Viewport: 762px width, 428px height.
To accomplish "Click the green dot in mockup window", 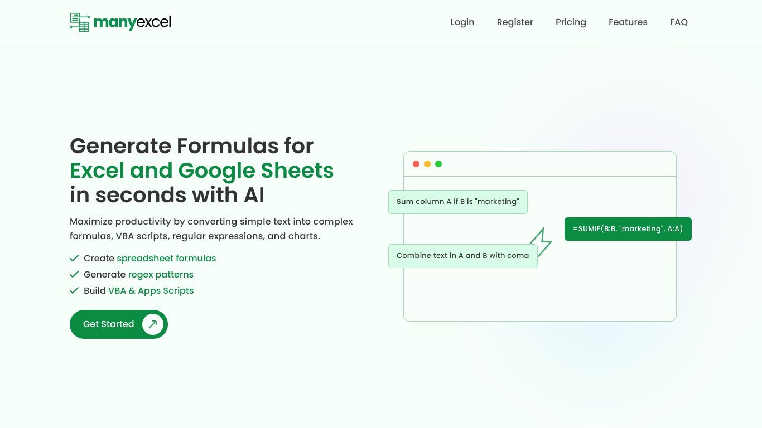I will (438, 164).
